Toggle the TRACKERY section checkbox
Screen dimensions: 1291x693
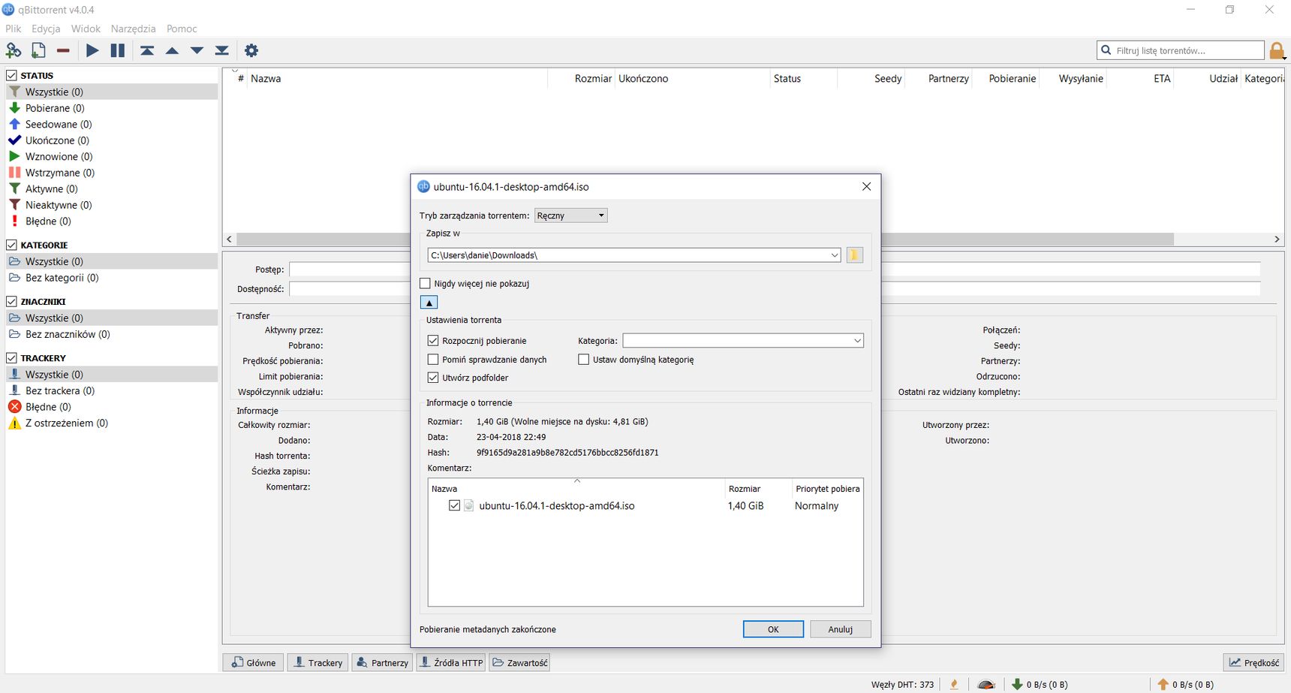(11, 358)
